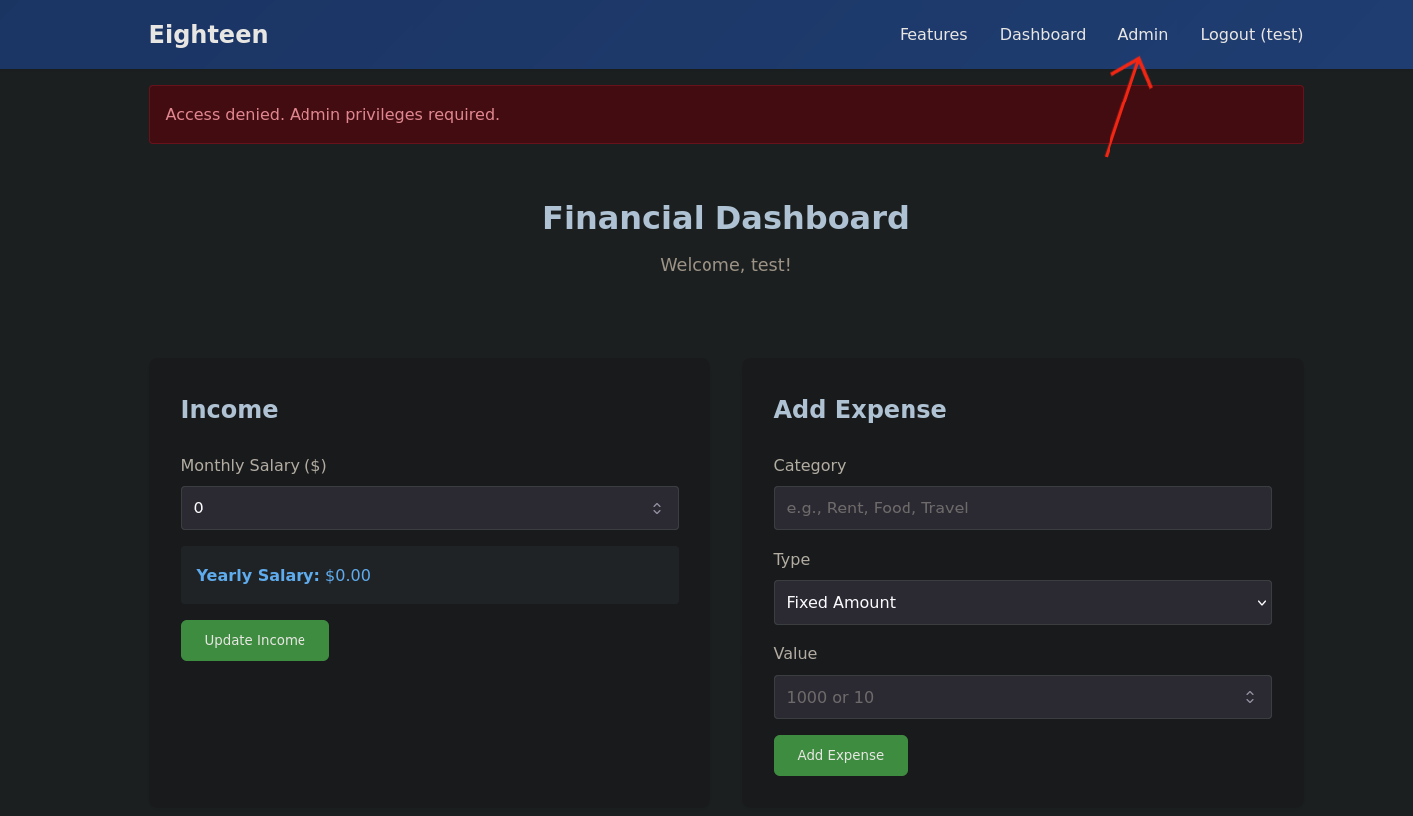Click the Value field increment arrow

coord(1249,692)
